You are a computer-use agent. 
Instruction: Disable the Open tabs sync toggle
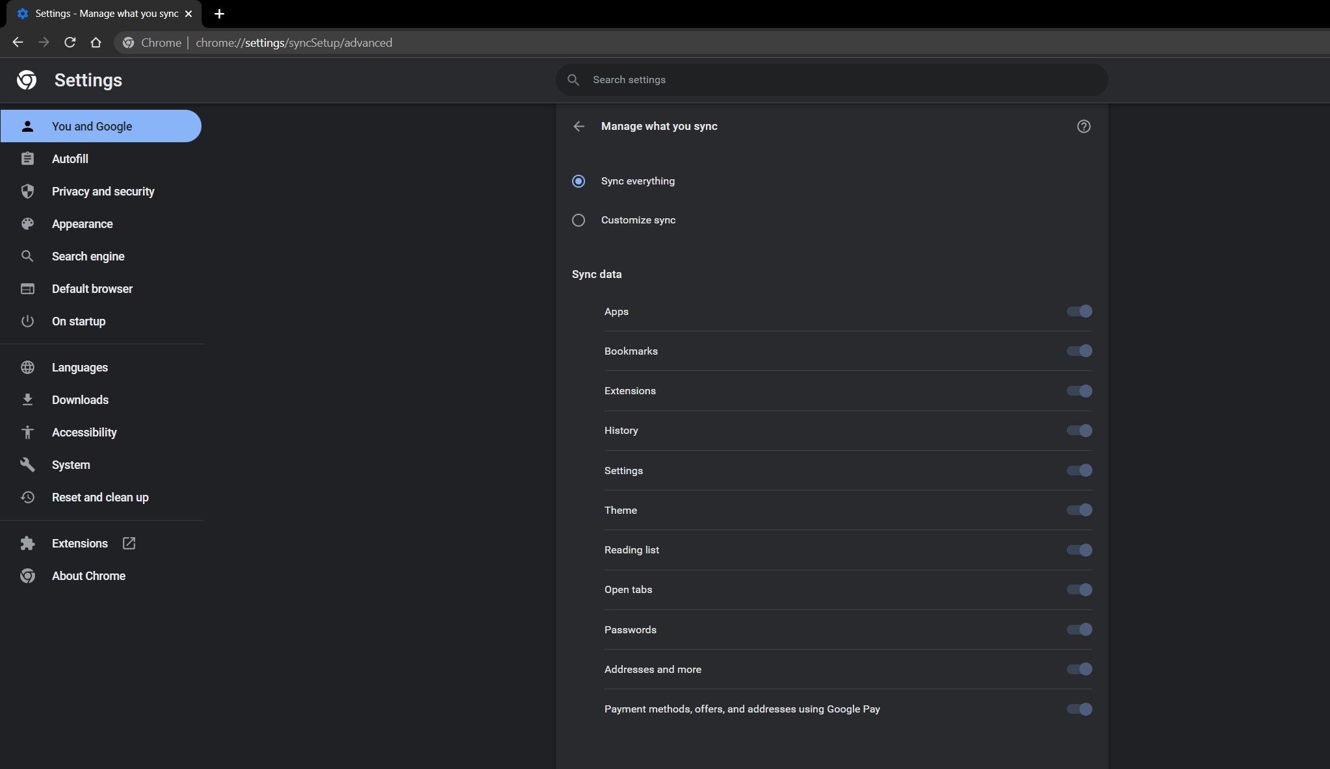coord(1079,588)
